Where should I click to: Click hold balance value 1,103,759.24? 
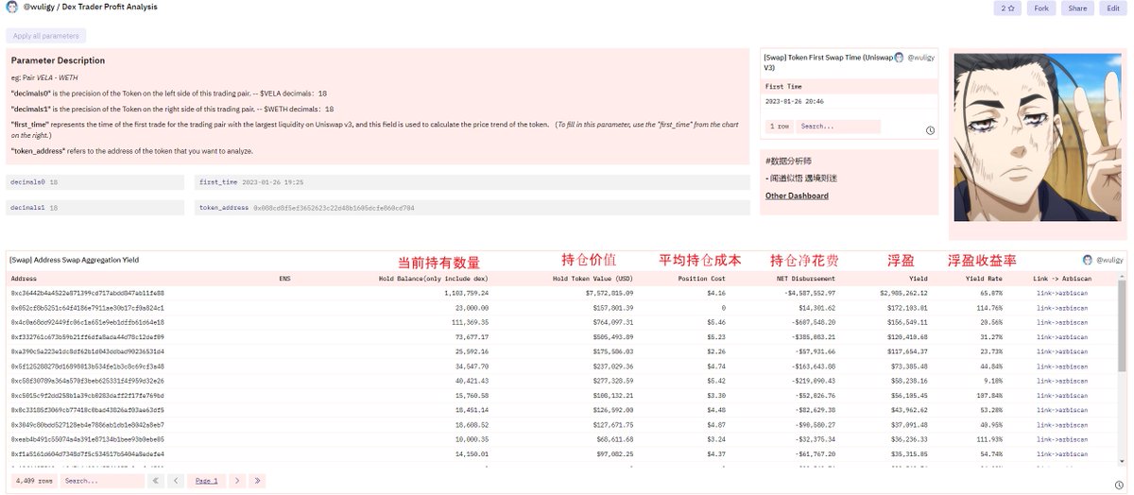pos(465,294)
